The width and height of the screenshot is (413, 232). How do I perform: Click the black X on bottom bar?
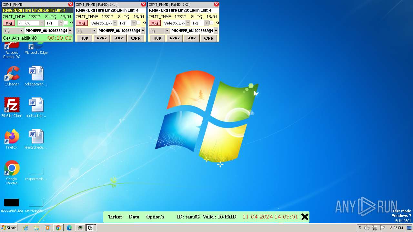point(305,217)
